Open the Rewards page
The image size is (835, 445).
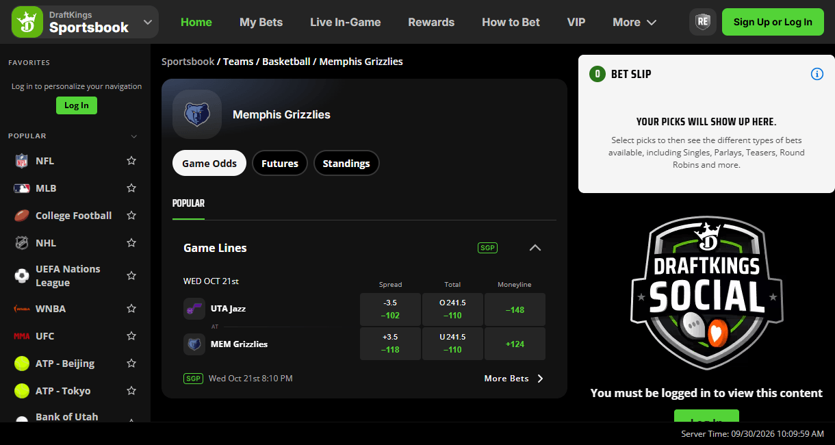coord(431,22)
